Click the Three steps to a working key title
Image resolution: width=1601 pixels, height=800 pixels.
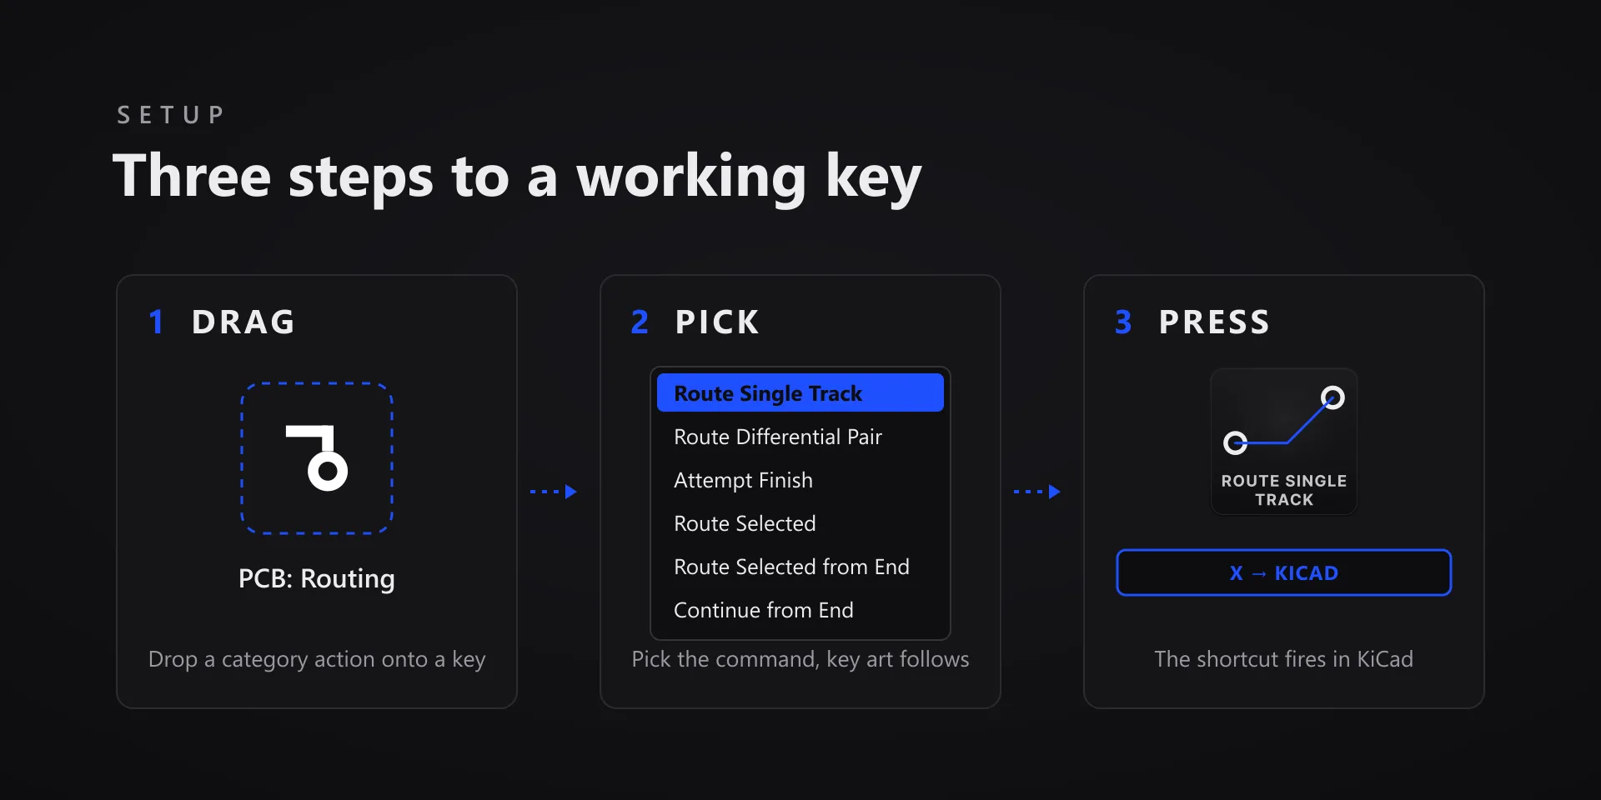tap(517, 177)
